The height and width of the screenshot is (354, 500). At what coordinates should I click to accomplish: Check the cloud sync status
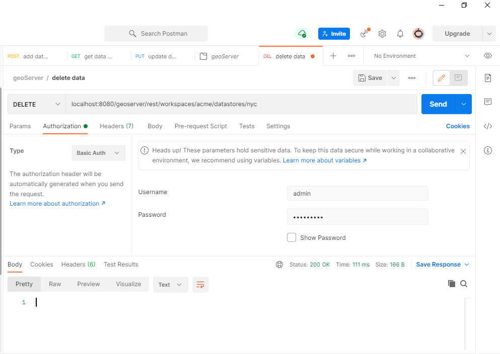click(x=302, y=34)
